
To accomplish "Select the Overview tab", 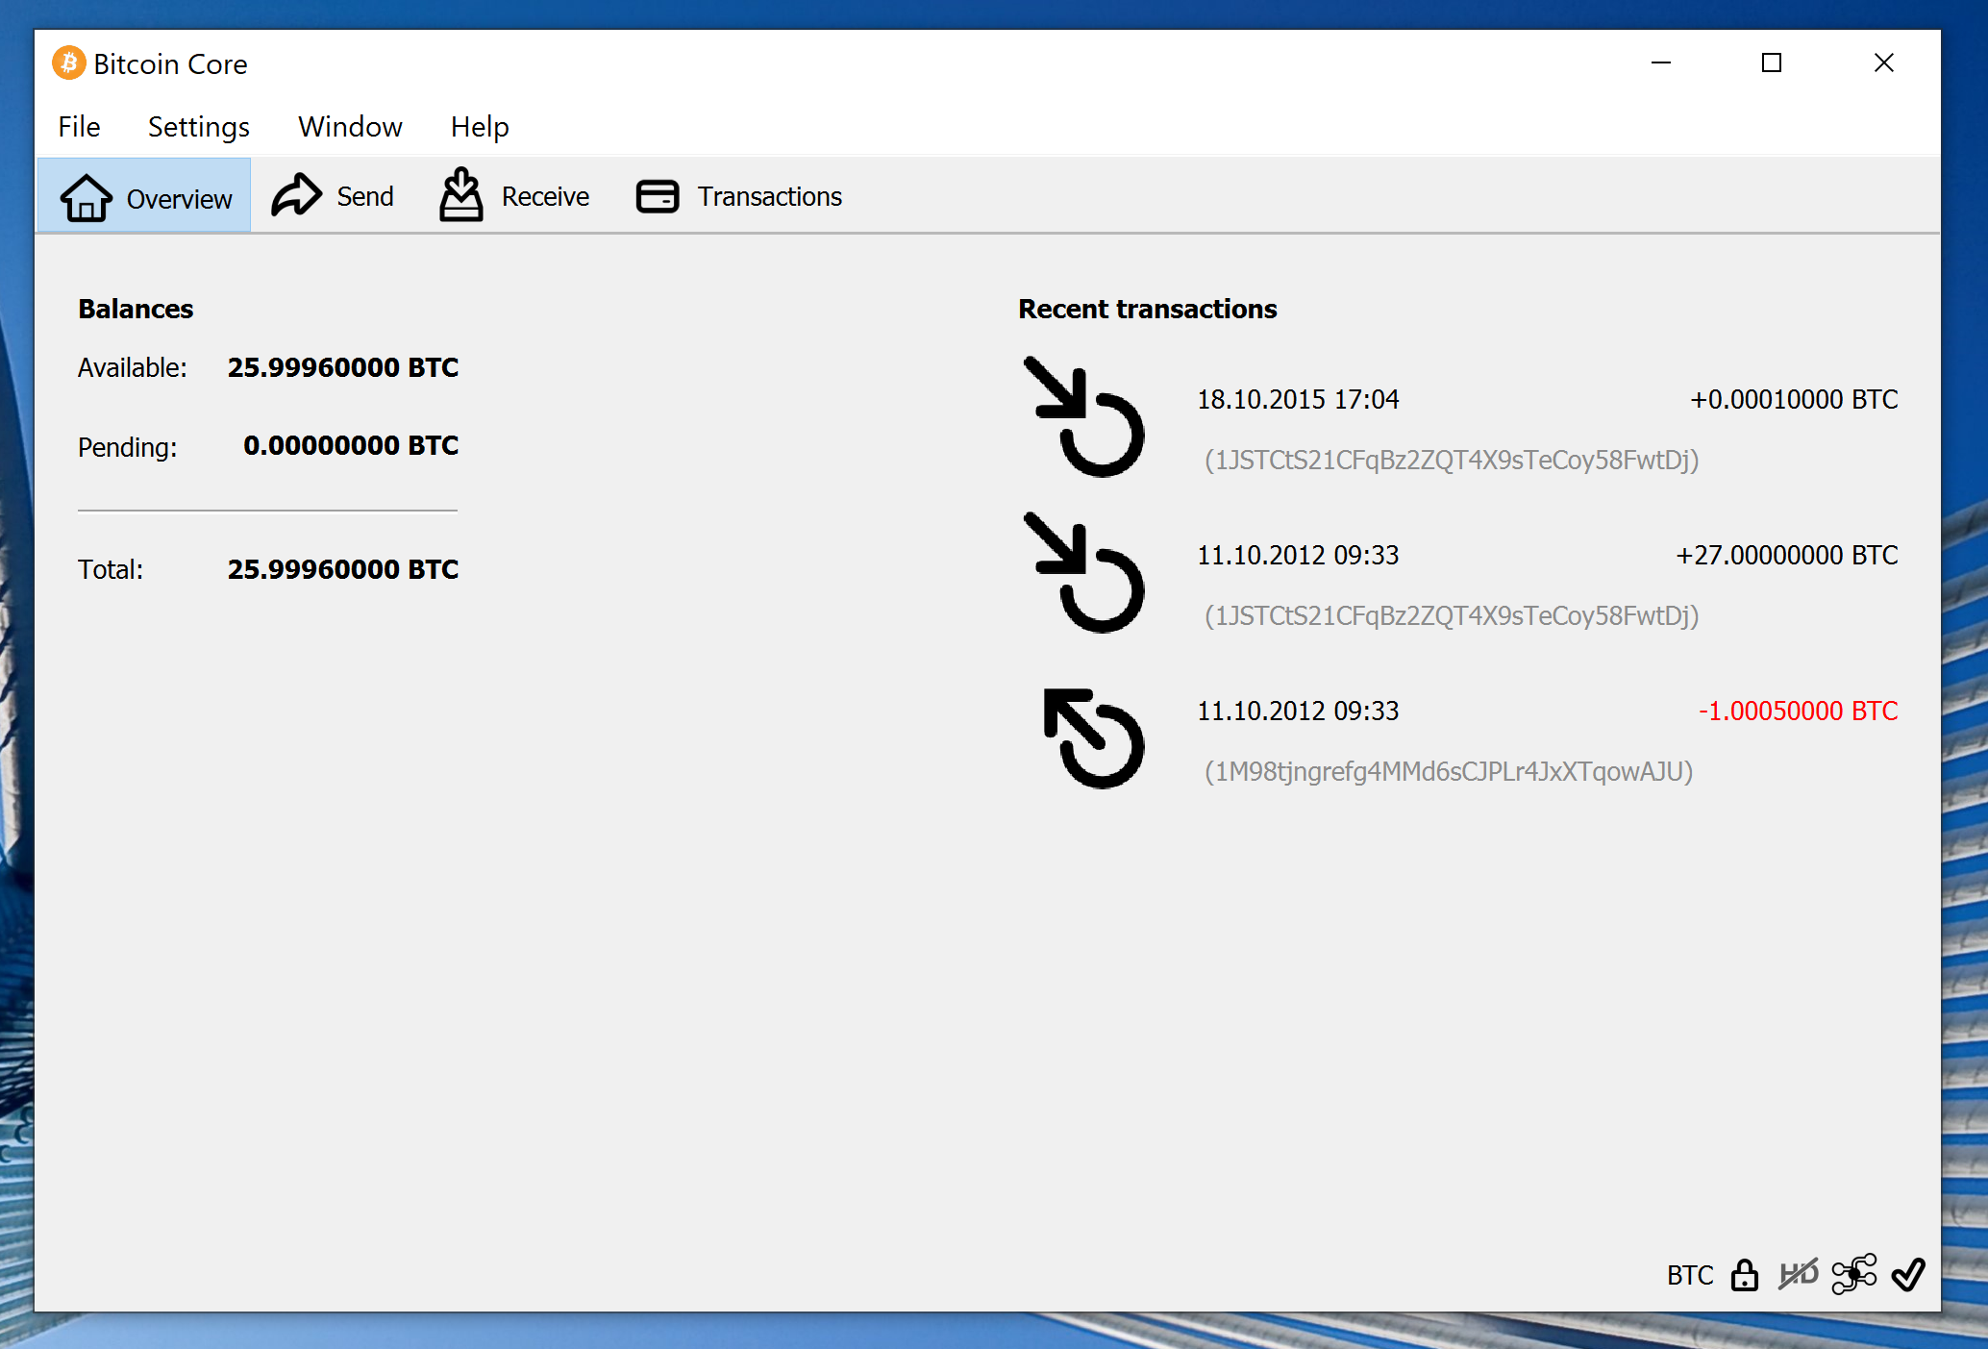I will coord(145,197).
